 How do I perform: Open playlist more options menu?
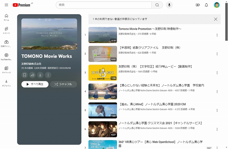click(x=48, y=75)
